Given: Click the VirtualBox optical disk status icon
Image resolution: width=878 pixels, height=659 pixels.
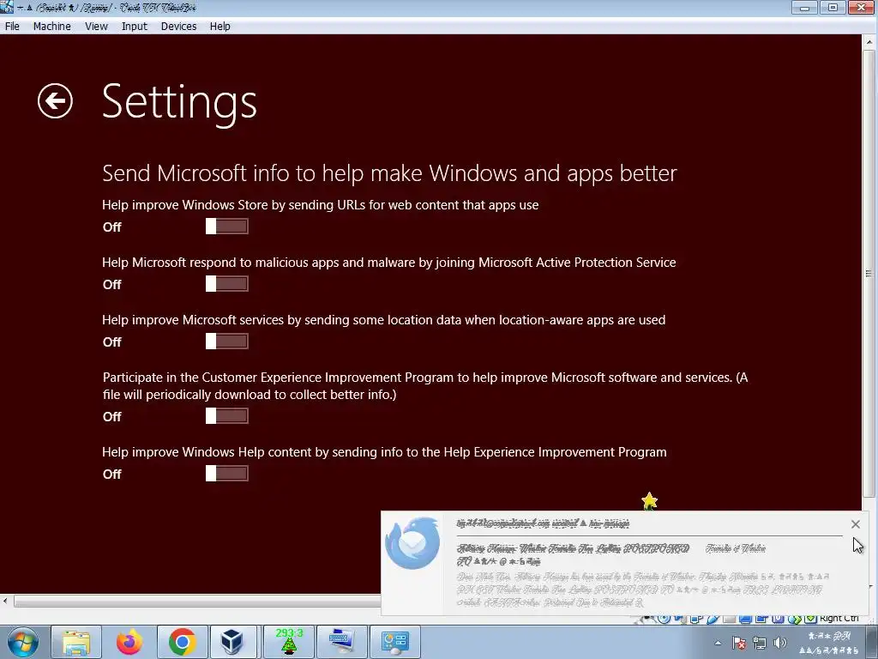Looking at the screenshot, I should coord(664,619).
